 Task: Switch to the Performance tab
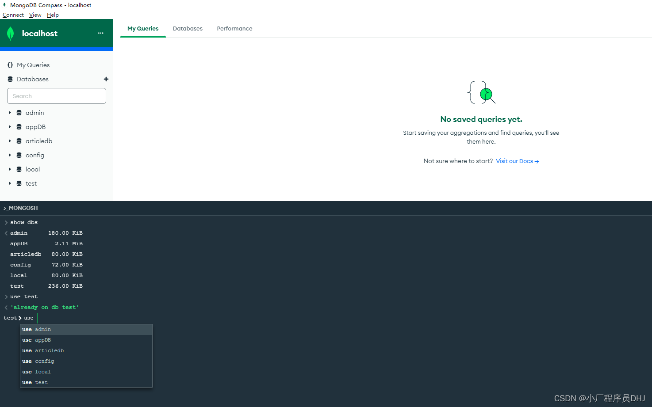point(234,28)
